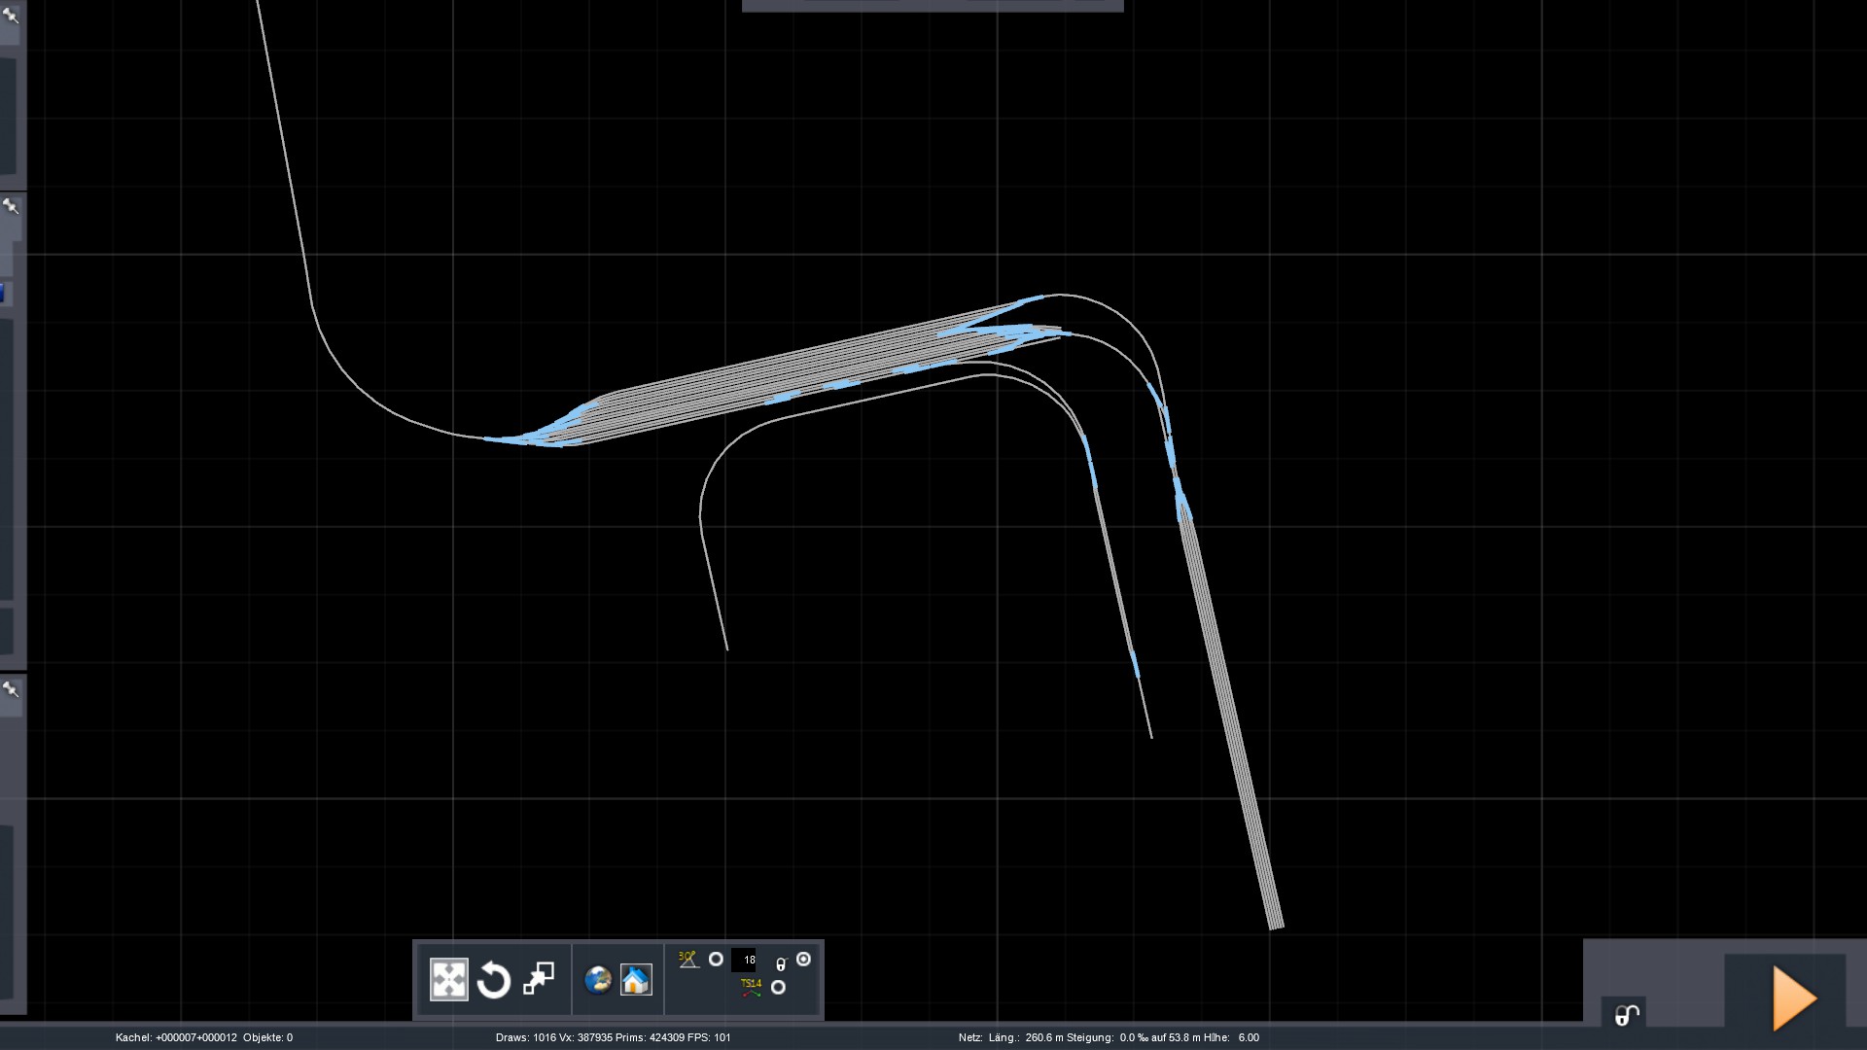Select the blue item in left panel
This screenshot has height=1050, width=1867.
coord(3,293)
